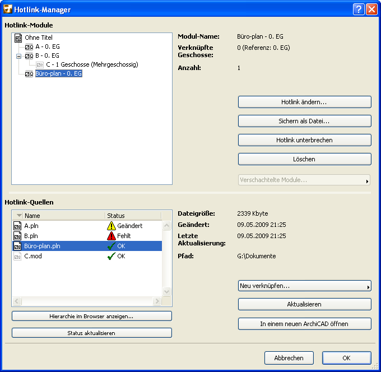The height and width of the screenshot is (372, 381).
Task: Click In einem neuen ArchiCAD öffnen
Action: pos(304,324)
